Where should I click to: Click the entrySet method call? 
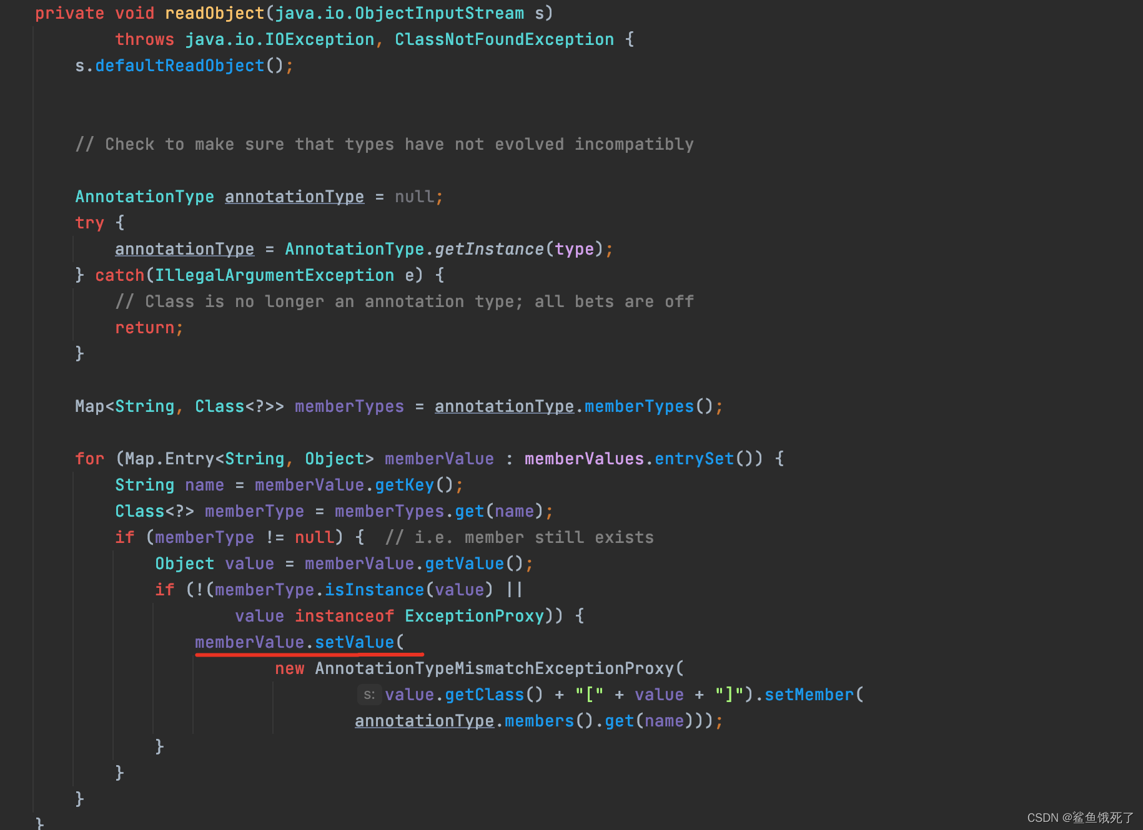(x=695, y=459)
